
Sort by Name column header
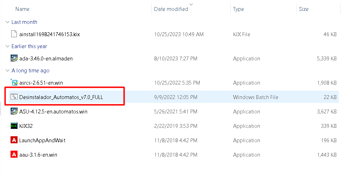coord(22,9)
